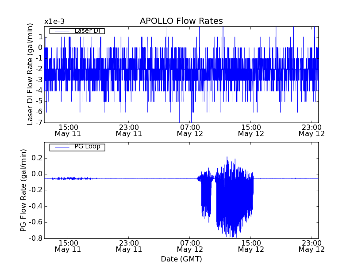Select the "Laser DI" legend label
The height and width of the screenshot is (265, 354).
click(87, 30)
